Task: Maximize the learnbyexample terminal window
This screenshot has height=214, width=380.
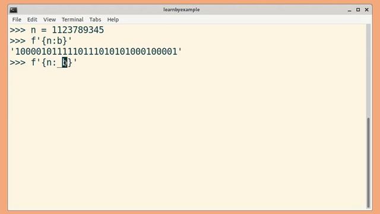Action: click(x=358, y=10)
